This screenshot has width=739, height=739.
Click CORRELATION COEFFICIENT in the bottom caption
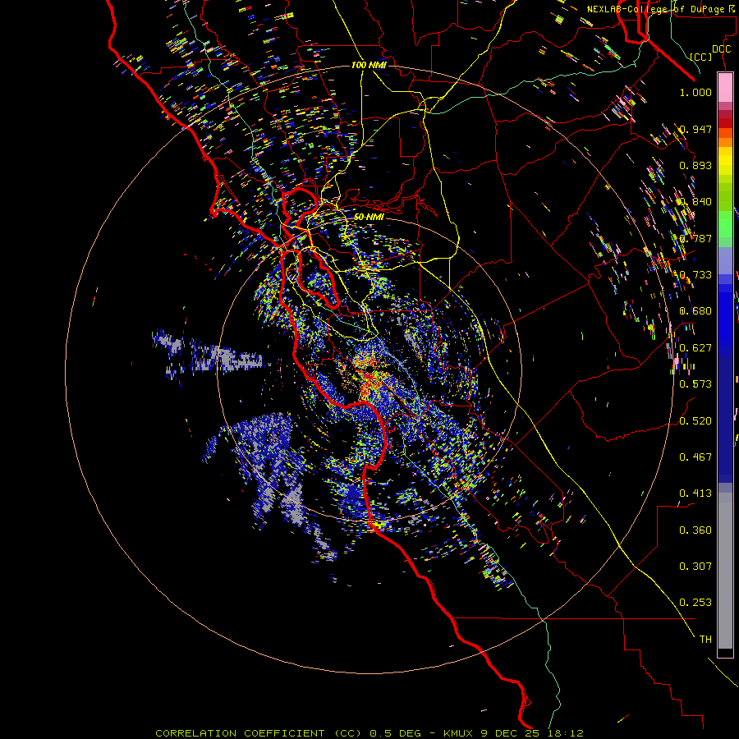240,733
